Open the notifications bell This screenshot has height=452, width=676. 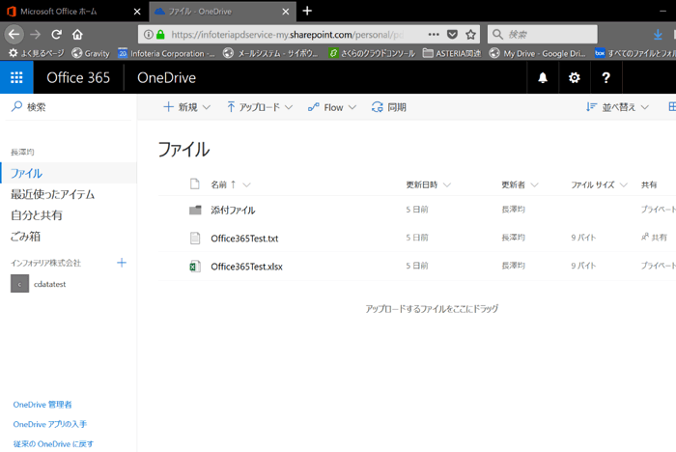coord(543,77)
